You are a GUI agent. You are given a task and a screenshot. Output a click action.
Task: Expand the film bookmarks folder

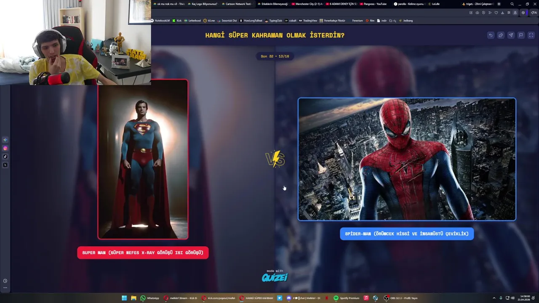[370, 21]
